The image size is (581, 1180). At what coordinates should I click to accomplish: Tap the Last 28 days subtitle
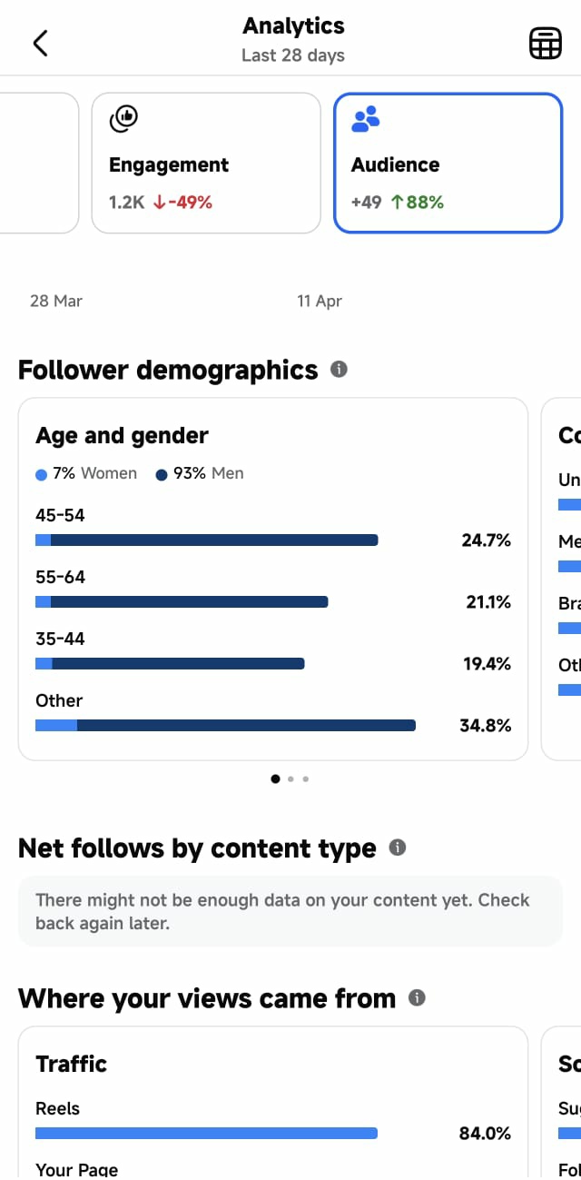pyautogui.click(x=293, y=55)
